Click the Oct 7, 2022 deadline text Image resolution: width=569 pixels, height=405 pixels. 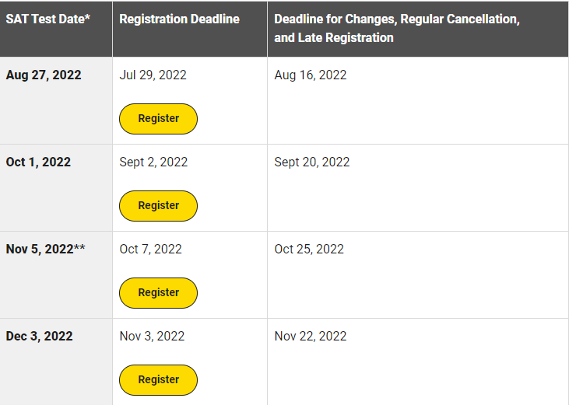(x=150, y=250)
